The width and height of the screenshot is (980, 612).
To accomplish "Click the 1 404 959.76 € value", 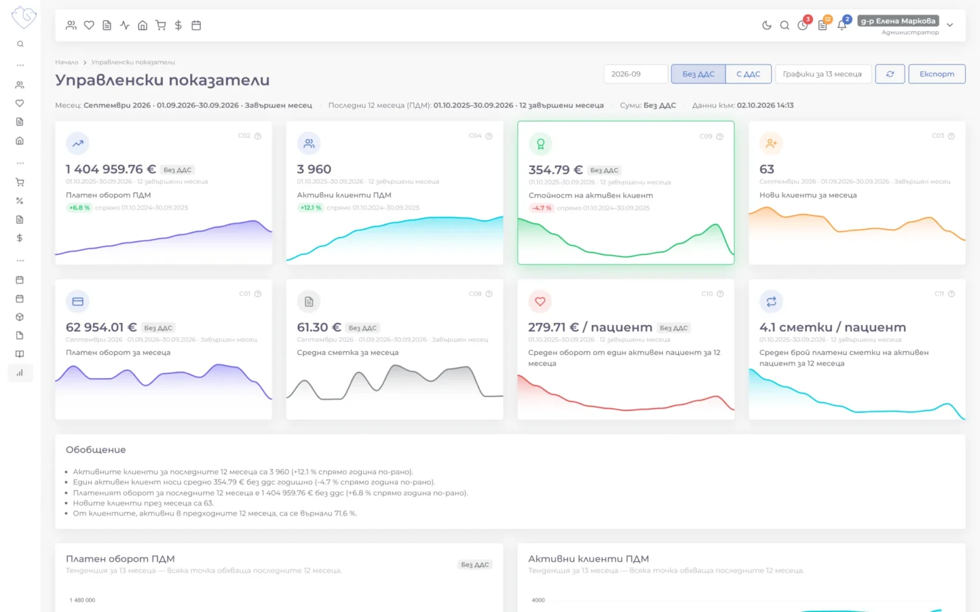I will 111,170.
